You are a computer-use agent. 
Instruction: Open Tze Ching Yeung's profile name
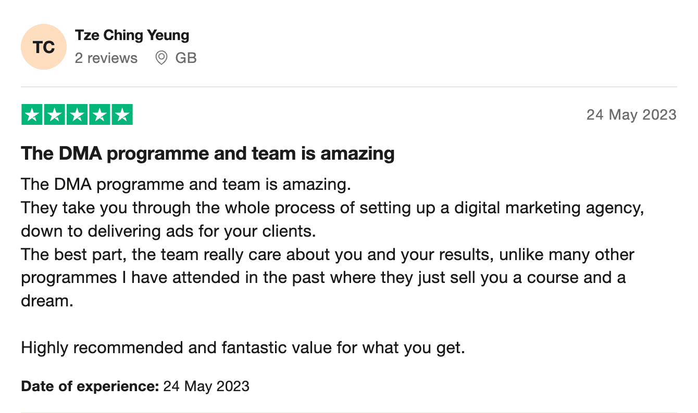click(x=132, y=35)
